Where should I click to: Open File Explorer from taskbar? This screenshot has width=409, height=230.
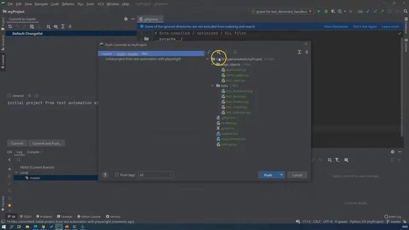pos(27,227)
